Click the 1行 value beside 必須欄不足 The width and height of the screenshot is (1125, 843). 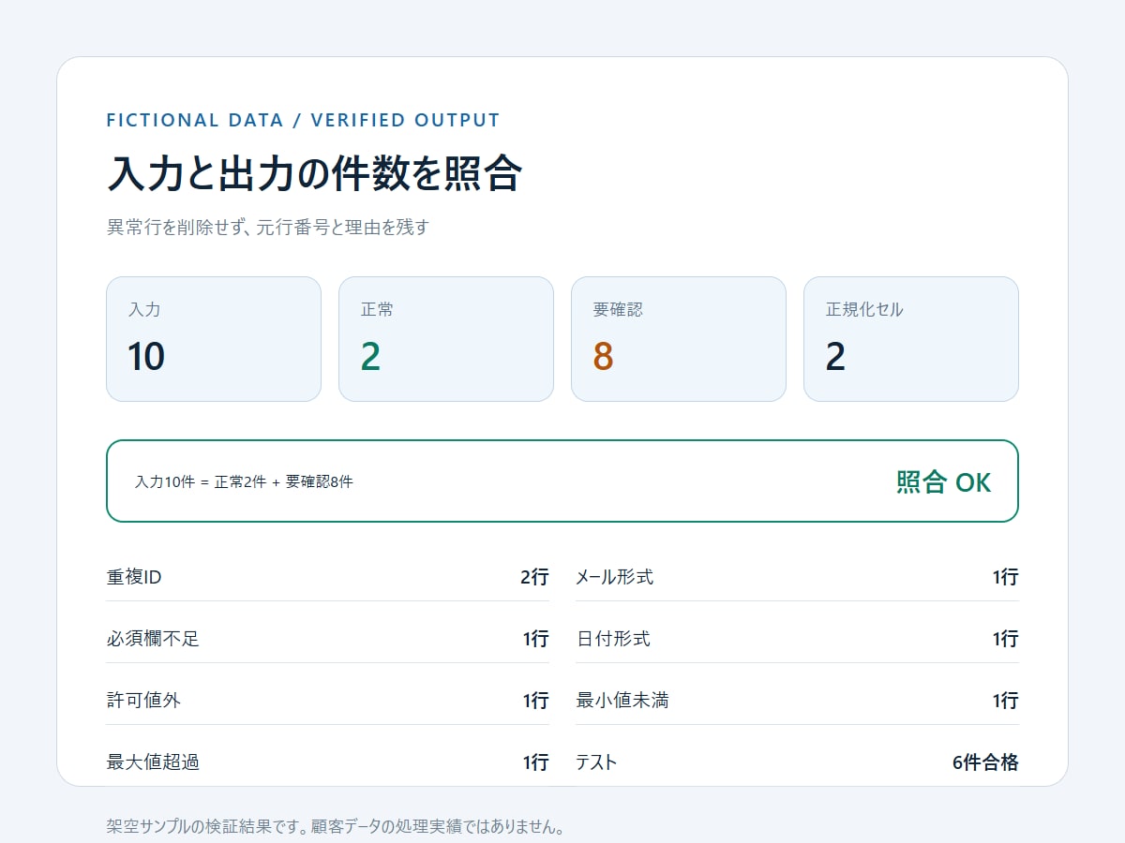coord(536,639)
